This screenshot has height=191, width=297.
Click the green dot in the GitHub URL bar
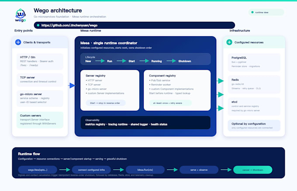(x=38, y=25)
